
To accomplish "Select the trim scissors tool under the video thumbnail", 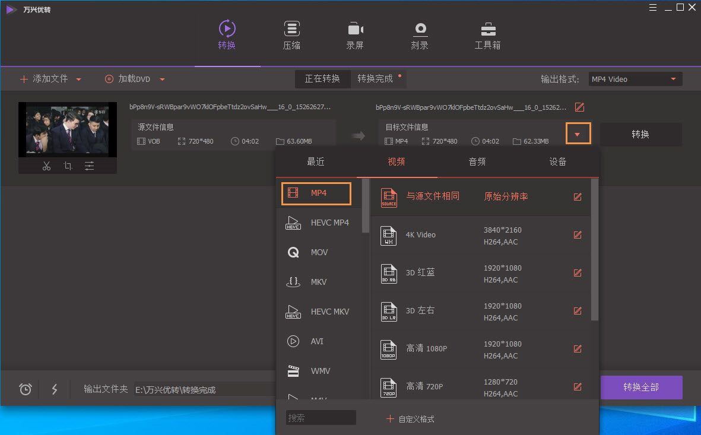I will tap(46, 166).
